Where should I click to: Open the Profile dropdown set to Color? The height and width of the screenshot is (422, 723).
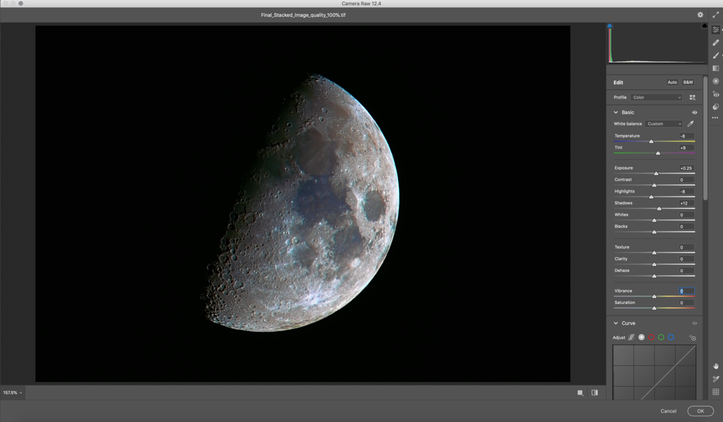[656, 97]
